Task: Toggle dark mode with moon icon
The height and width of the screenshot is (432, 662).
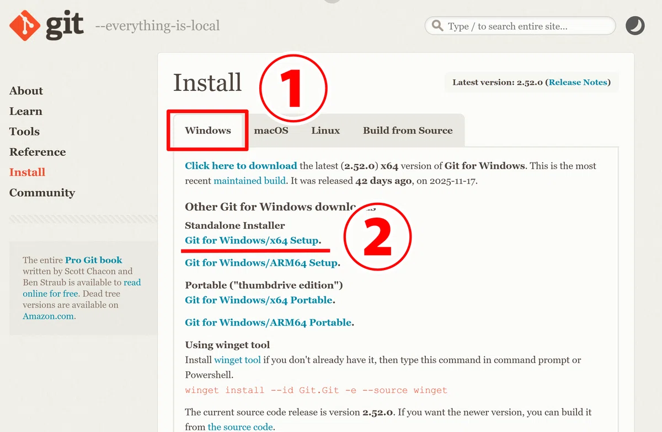Action: click(635, 25)
